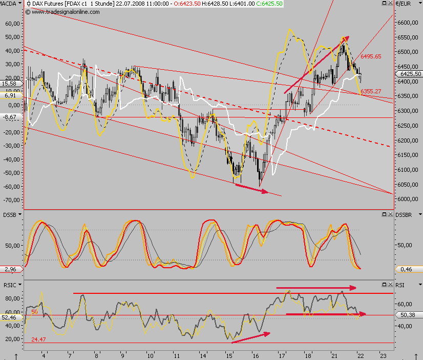The width and height of the screenshot is (423, 360).
Task: Click the DSSBR value tag 0,46
Action: 409,269
